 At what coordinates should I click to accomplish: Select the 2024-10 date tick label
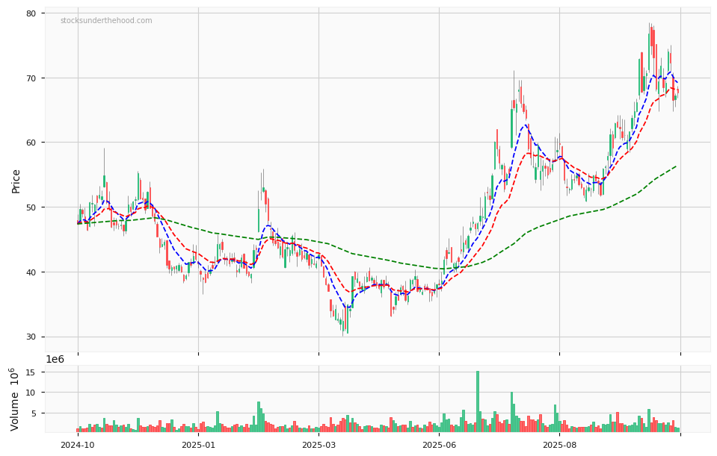pos(78,445)
